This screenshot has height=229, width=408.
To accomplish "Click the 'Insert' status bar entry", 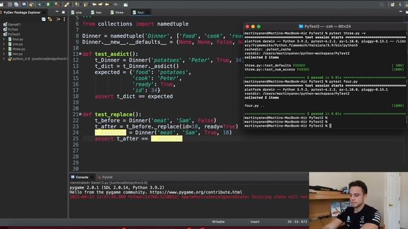I will pyautogui.click(x=255, y=222).
